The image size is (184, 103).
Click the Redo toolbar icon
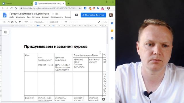click(x=8, y=22)
